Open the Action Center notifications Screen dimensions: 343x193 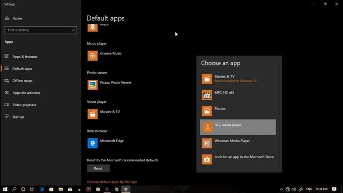334,189
